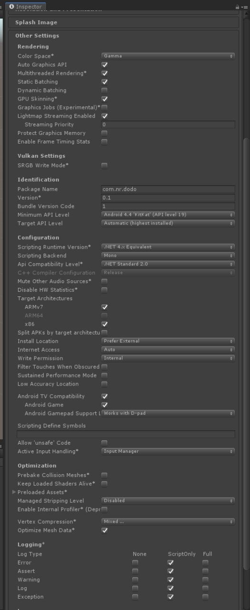Set Error log type to Full
The height and width of the screenshot is (610, 250).
coord(205,563)
